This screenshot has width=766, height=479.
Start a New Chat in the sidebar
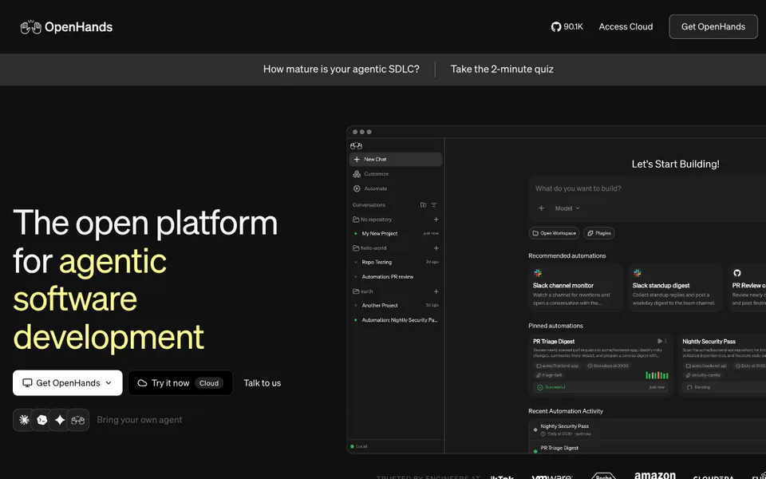point(396,160)
